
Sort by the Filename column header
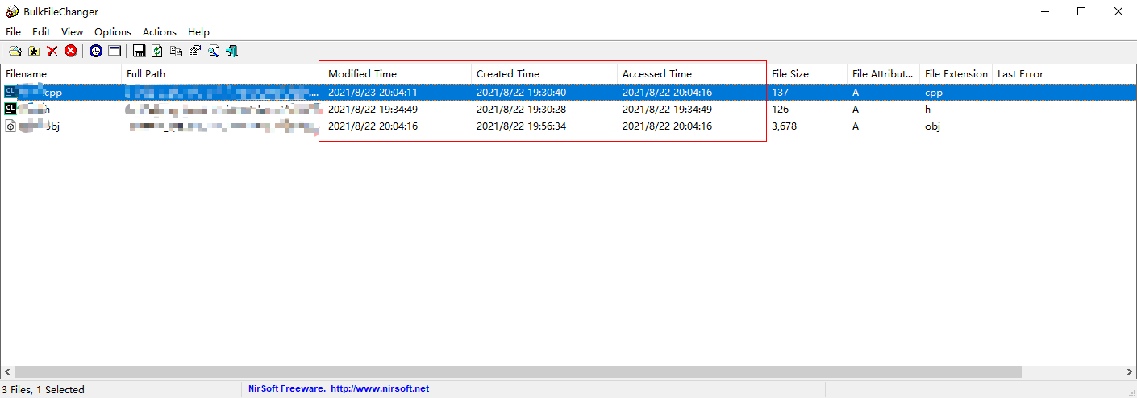[x=60, y=74]
